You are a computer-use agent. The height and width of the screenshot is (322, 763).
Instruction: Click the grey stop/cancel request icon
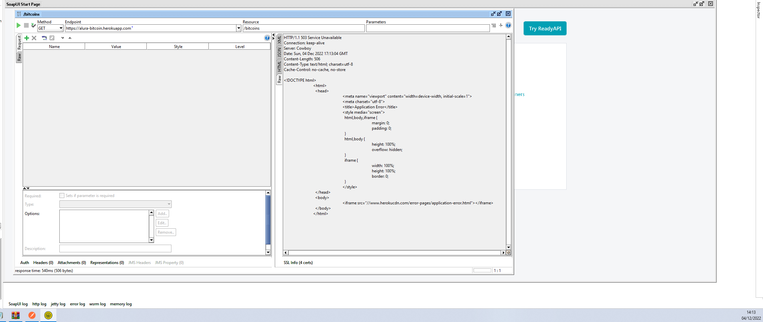26,25
